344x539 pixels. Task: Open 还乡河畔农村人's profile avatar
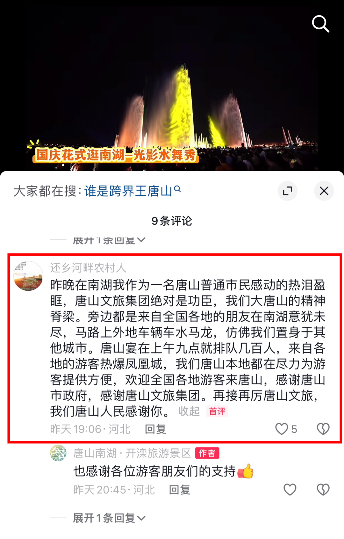point(28,276)
